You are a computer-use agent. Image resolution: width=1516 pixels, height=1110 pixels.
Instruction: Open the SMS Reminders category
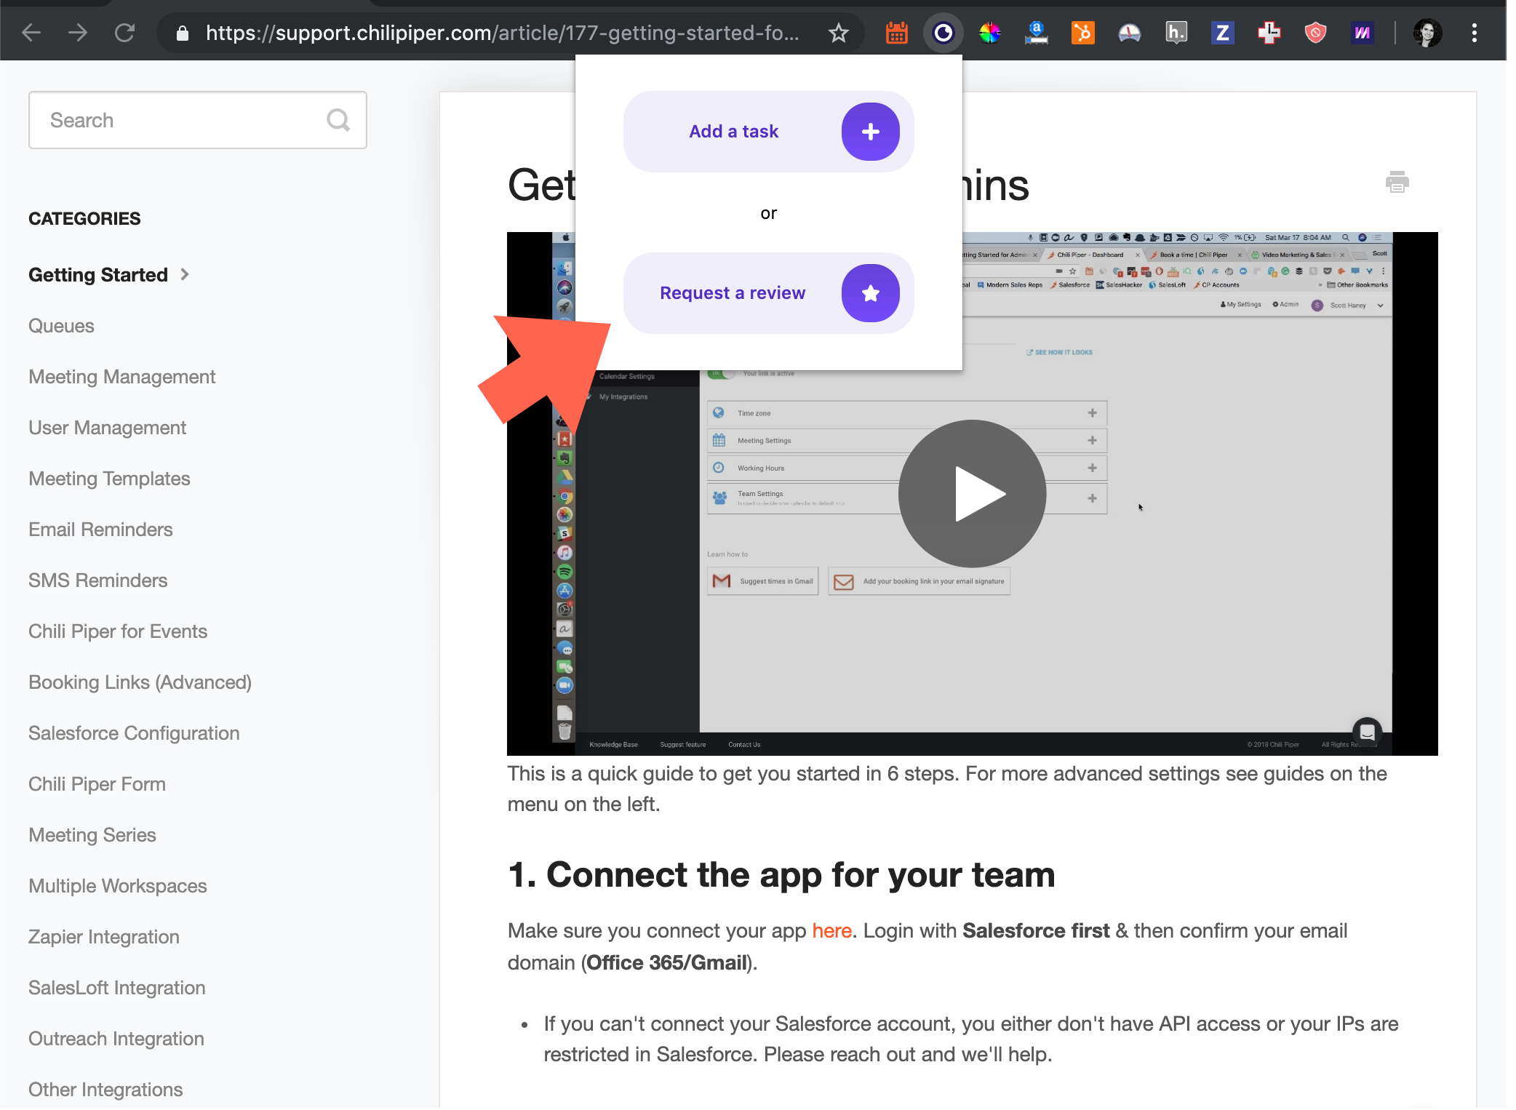click(98, 580)
